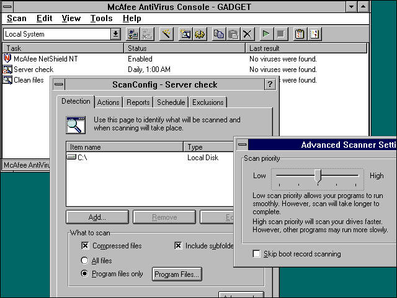Click the new scan task icon
The height and width of the screenshot is (298, 397).
(185, 34)
